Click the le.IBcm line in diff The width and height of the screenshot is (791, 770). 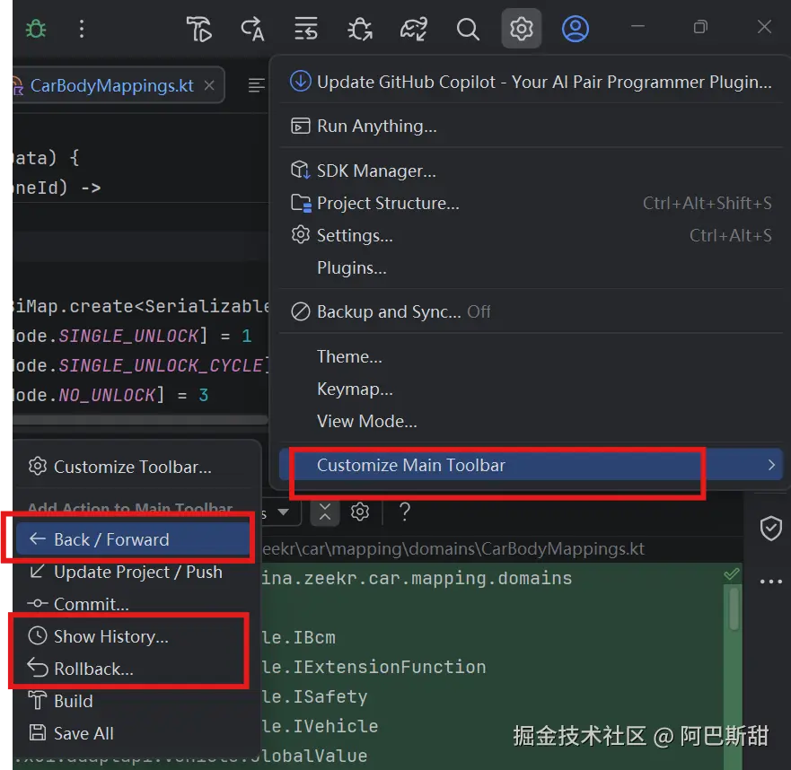299,637
